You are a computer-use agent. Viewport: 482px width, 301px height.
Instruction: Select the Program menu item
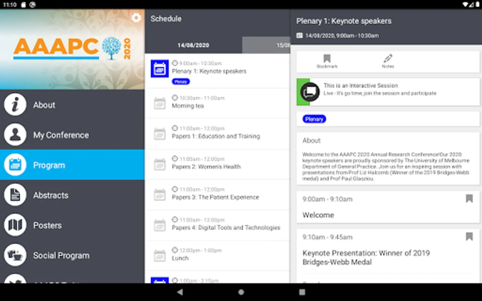pos(72,165)
